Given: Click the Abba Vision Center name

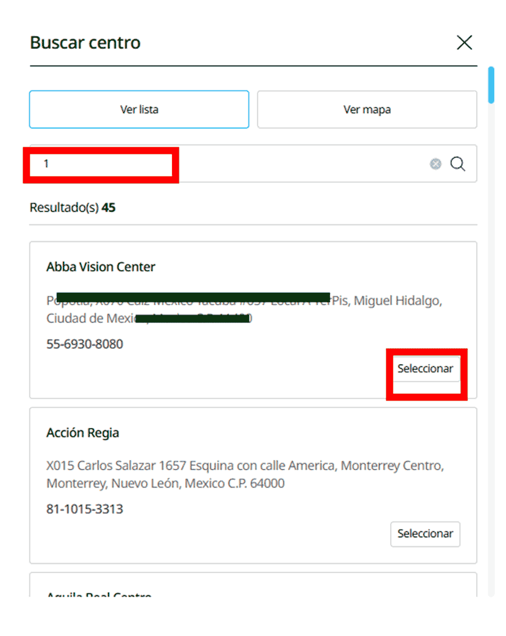Looking at the screenshot, I should [101, 266].
